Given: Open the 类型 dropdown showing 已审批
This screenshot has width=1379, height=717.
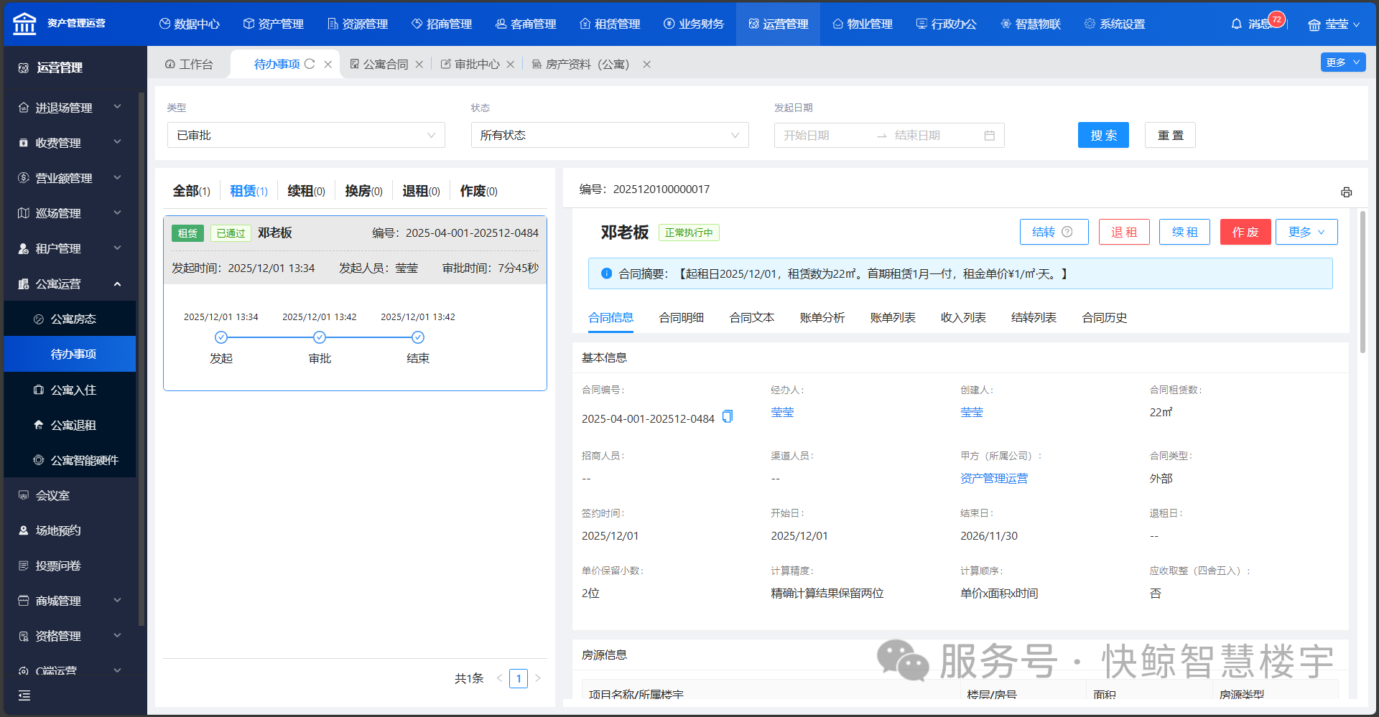Looking at the screenshot, I should point(306,136).
